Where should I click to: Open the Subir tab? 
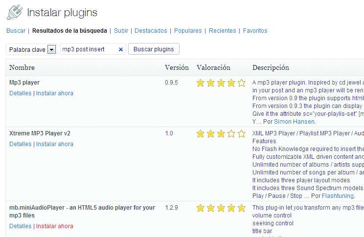coord(121,31)
